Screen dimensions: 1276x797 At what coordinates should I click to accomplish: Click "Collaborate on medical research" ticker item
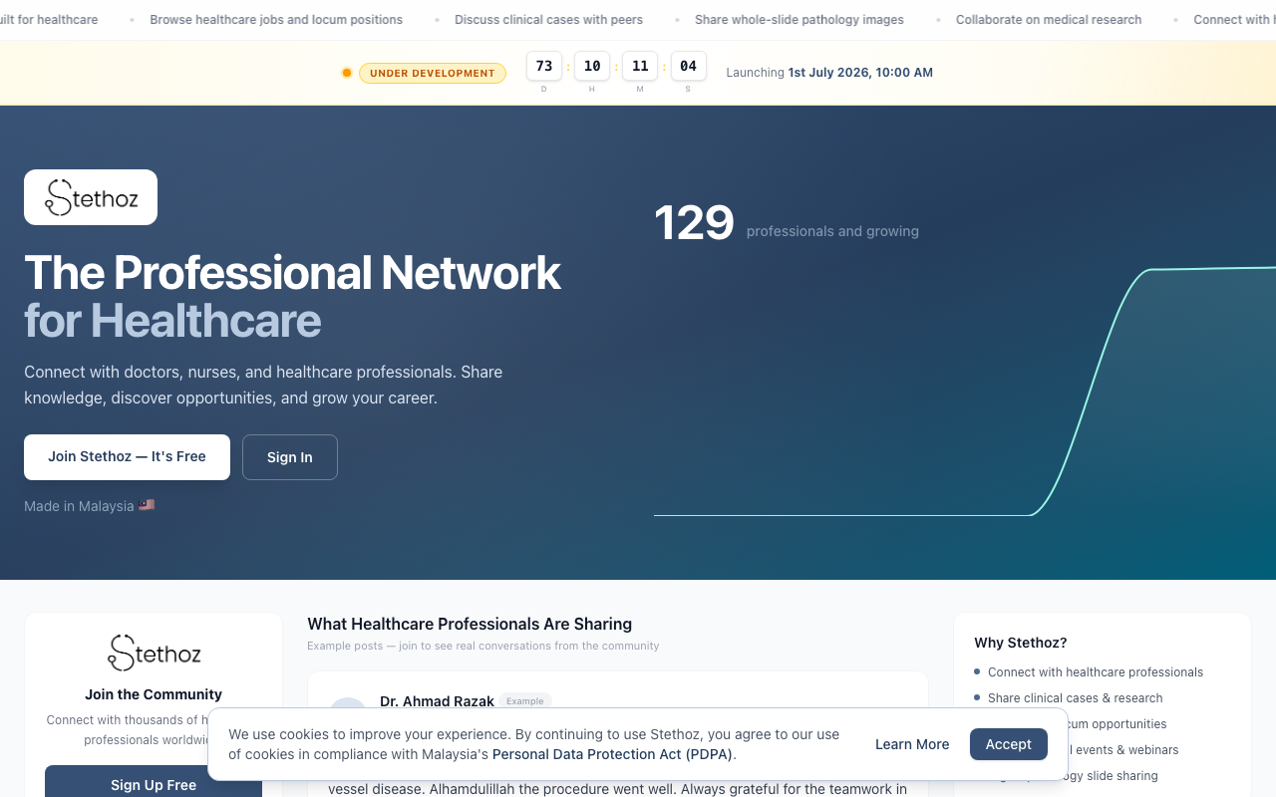coord(1049,20)
